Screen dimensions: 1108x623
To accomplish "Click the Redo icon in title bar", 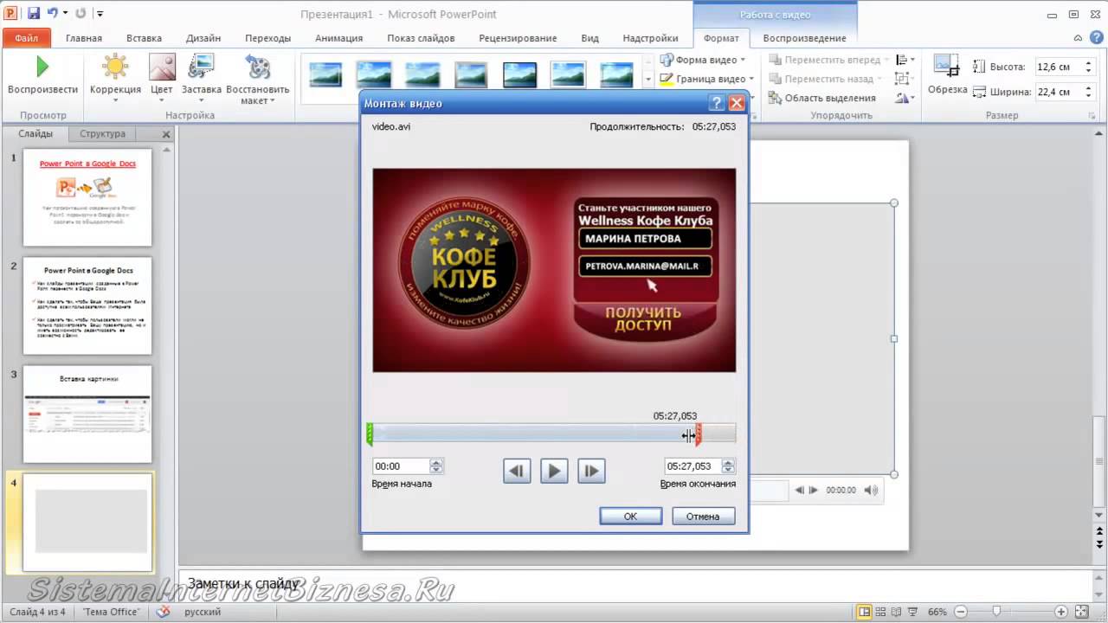I will coord(81,13).
